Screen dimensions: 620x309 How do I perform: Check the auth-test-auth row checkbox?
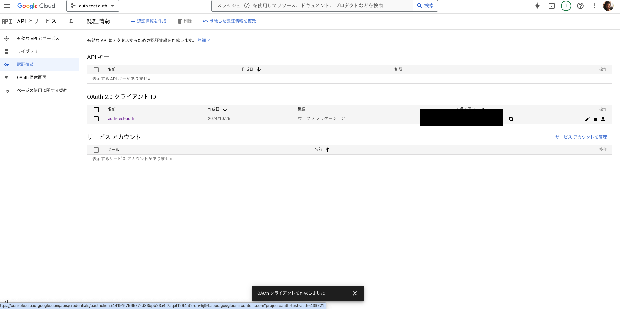coord(96,119)
